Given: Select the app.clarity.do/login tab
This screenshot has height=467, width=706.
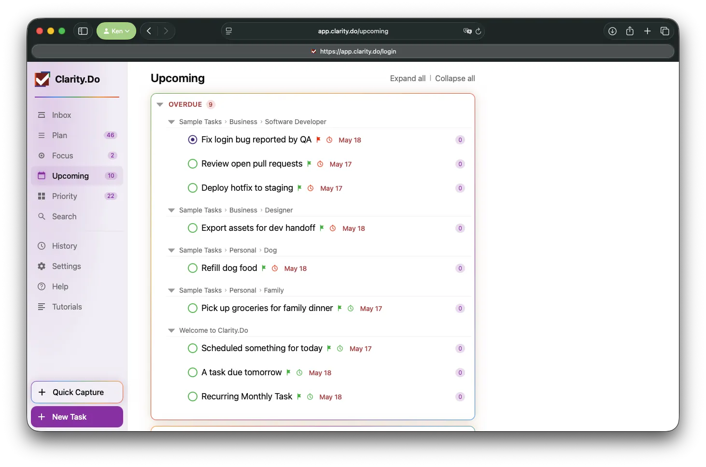Looking at the screenshot, I should coord(353,51).
